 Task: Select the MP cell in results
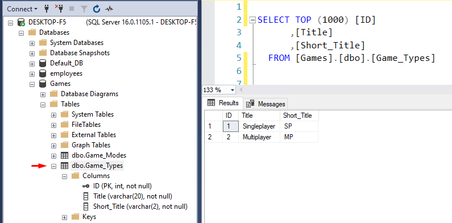click(299, 137)
